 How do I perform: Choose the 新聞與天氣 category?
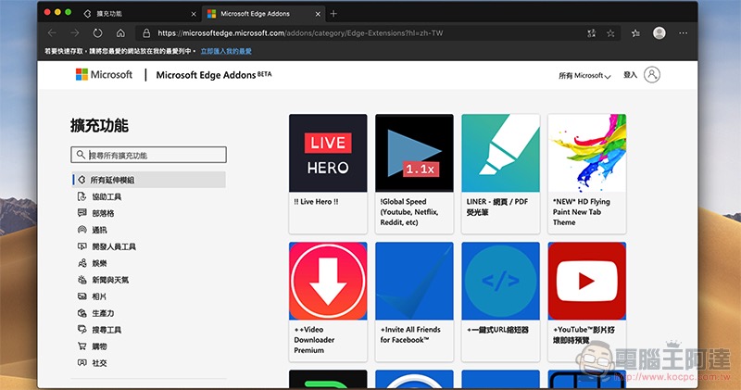click(109, 280)
